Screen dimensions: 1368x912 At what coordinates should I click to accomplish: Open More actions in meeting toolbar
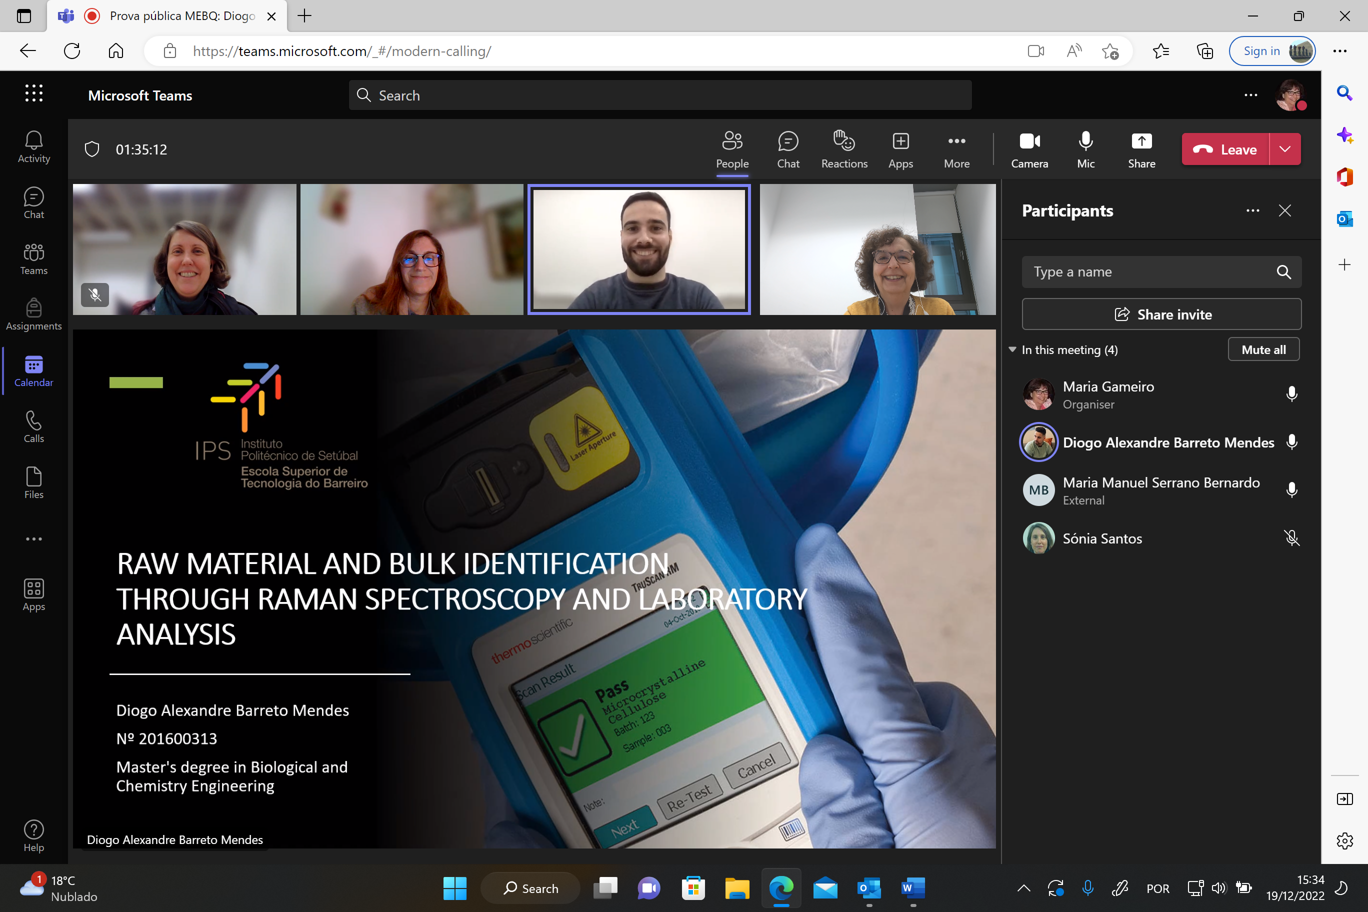click(956, 149)
